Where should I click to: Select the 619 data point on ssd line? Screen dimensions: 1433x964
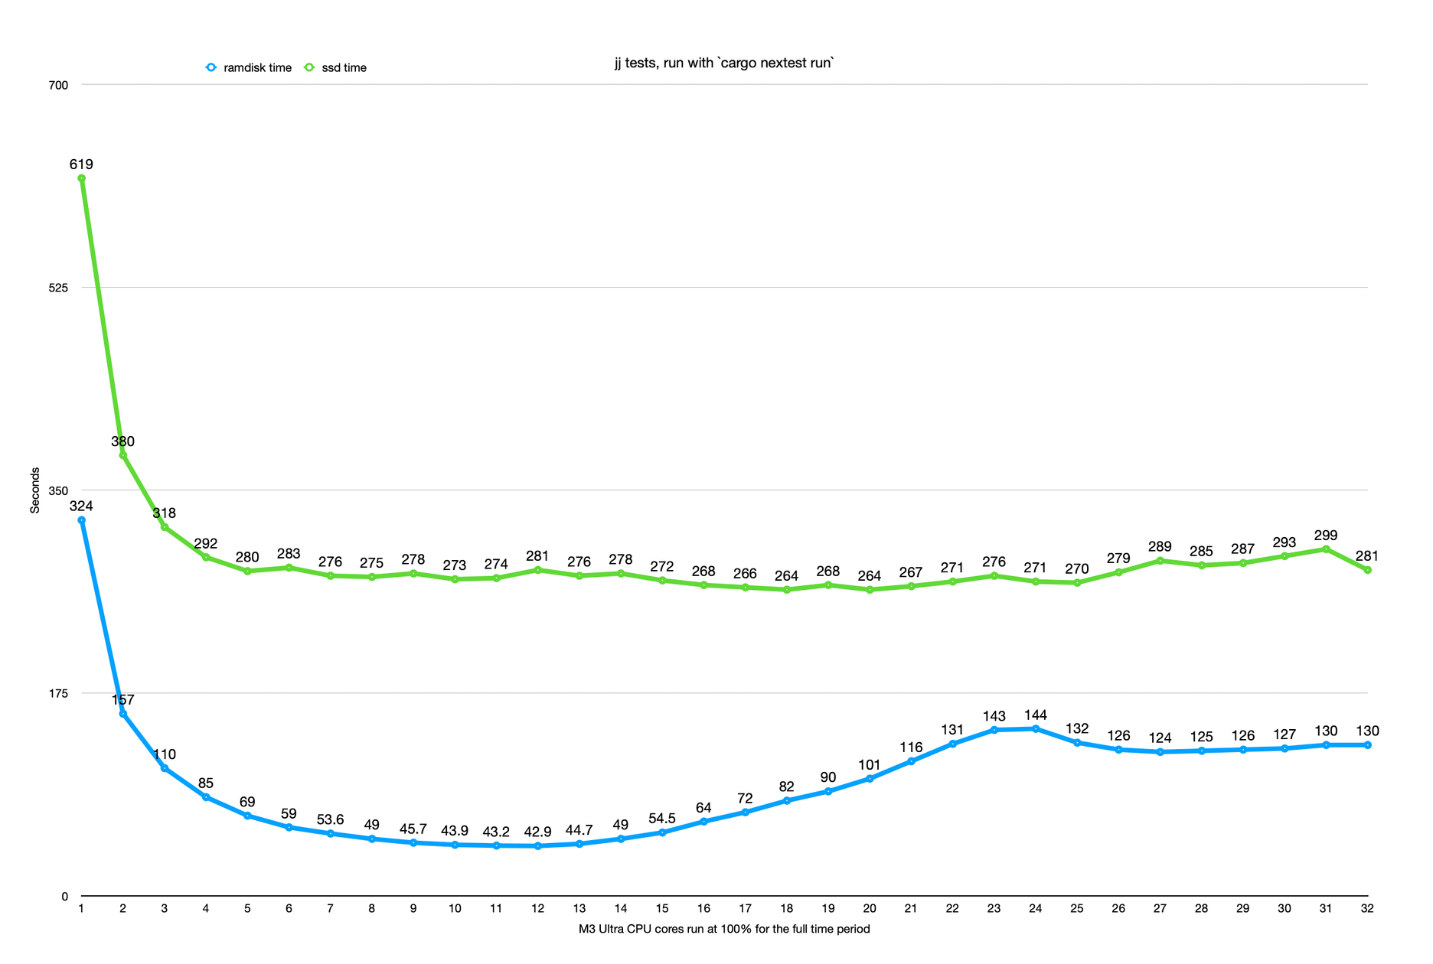[81, 178]
